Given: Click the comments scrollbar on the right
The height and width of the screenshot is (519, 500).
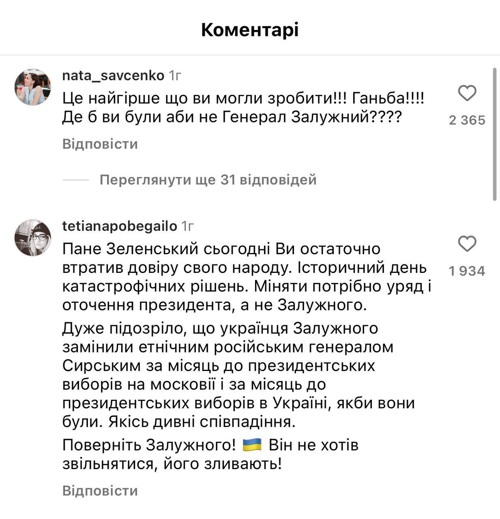Looking at the screenshot, I should 494,134.
